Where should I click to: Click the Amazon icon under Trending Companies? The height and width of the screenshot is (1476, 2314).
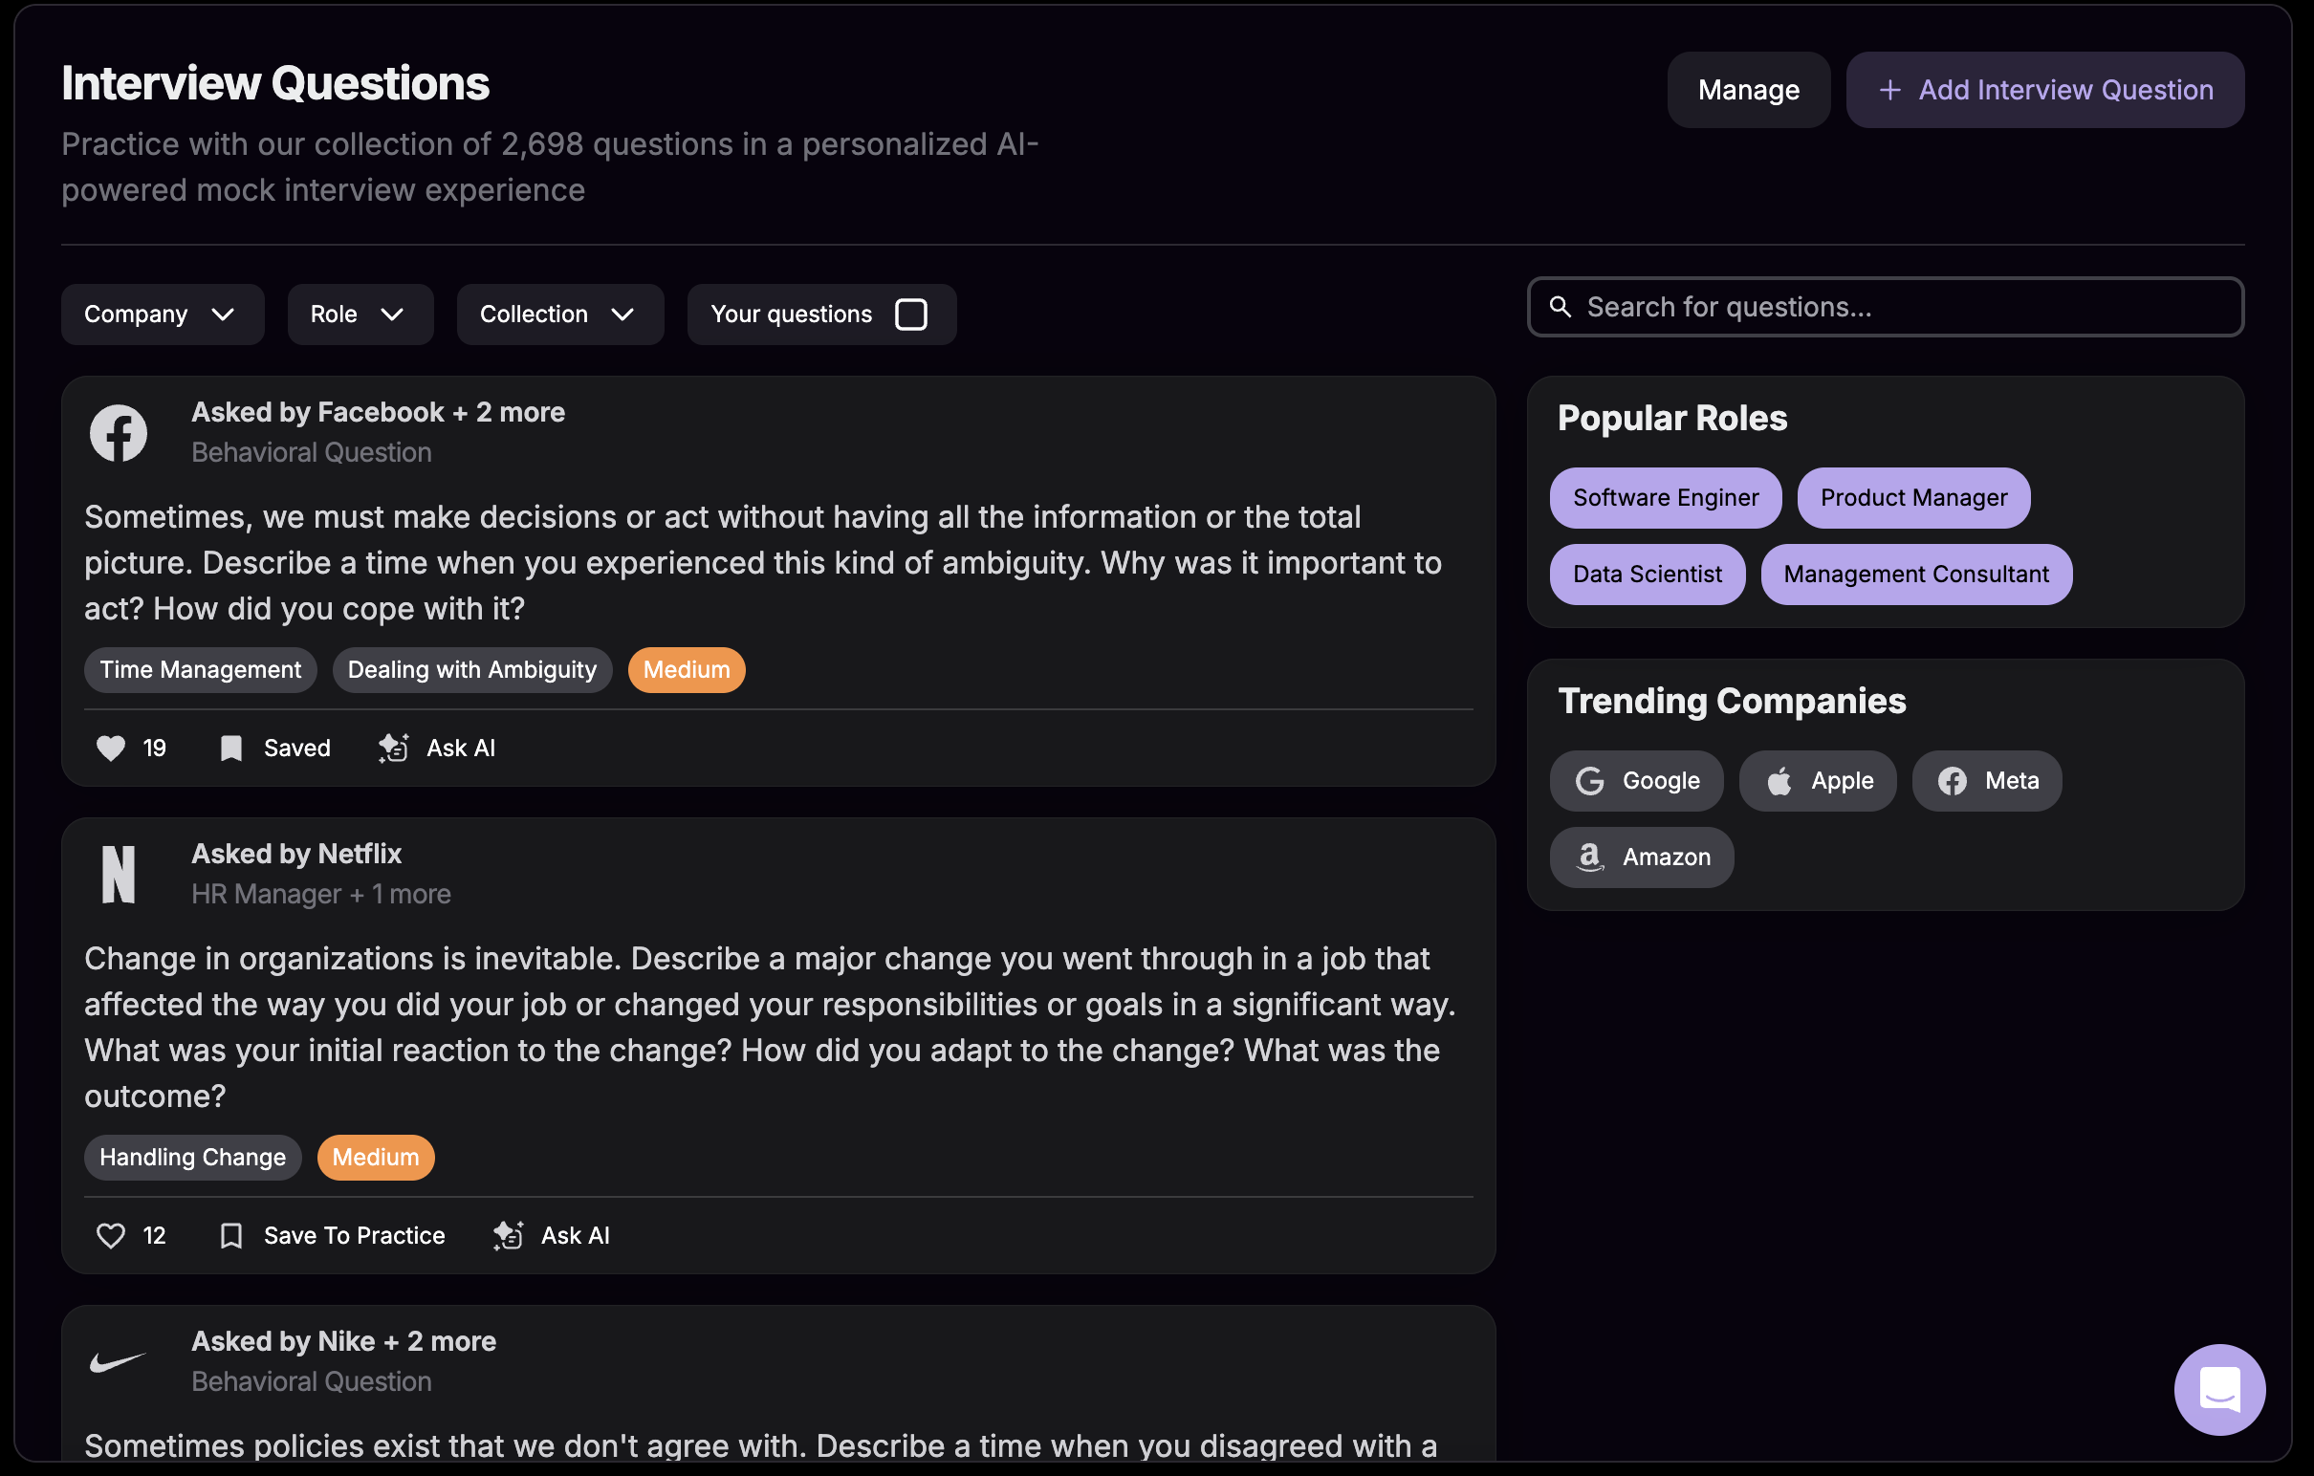tap(1590, 857)
